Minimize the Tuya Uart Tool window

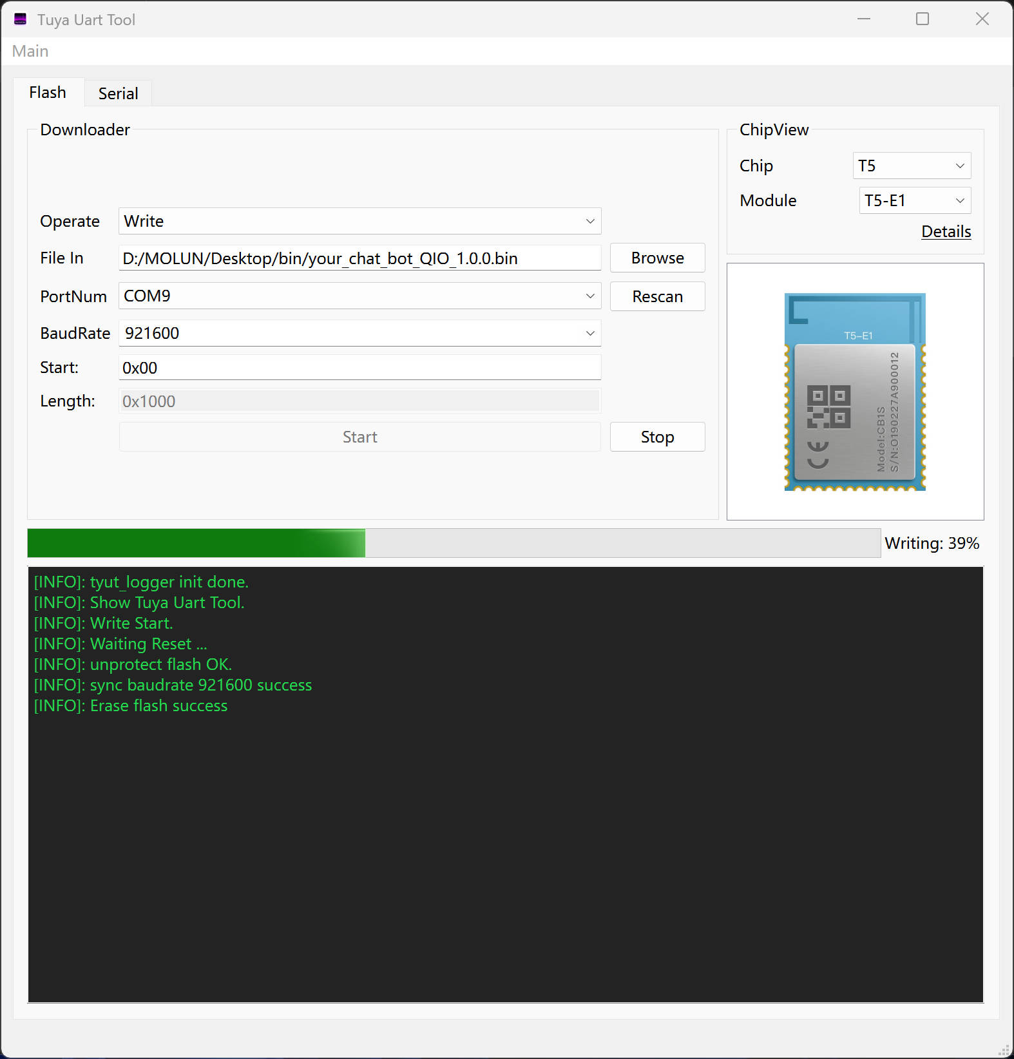click(x=864, y=19)
